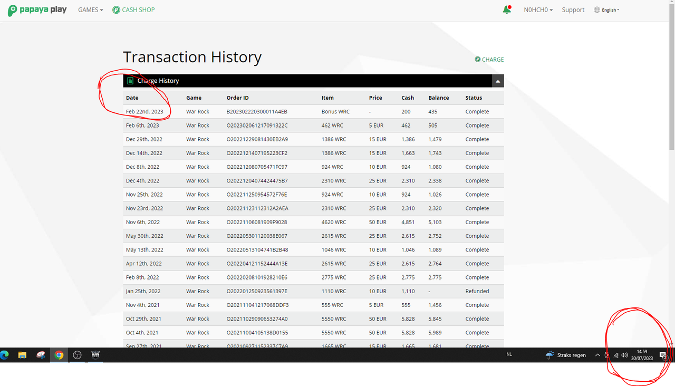Select order ID O2022120407442​4475B7
Screen dimensions: 675x386
coord(257,180)
